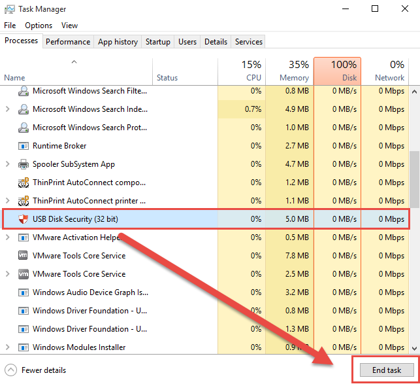This screenshot has height=386, width=420.
Task: Click the Microsoft Windows Search Protocol icon
Action: [x=24, y=128]
